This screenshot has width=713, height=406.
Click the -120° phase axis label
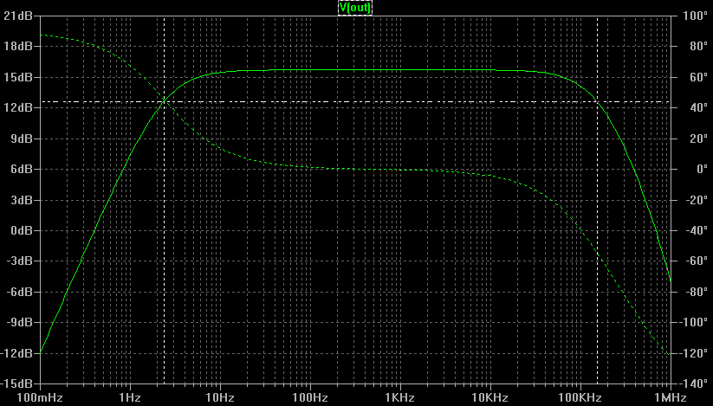coord(694,353)
